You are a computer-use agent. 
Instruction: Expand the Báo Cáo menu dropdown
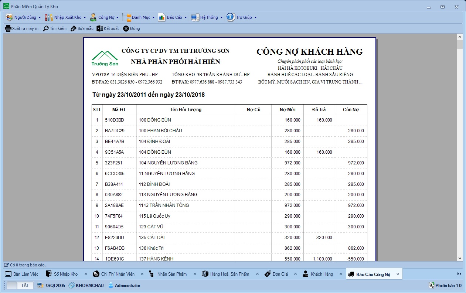point(186,17)
